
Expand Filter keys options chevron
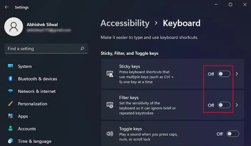237,105
